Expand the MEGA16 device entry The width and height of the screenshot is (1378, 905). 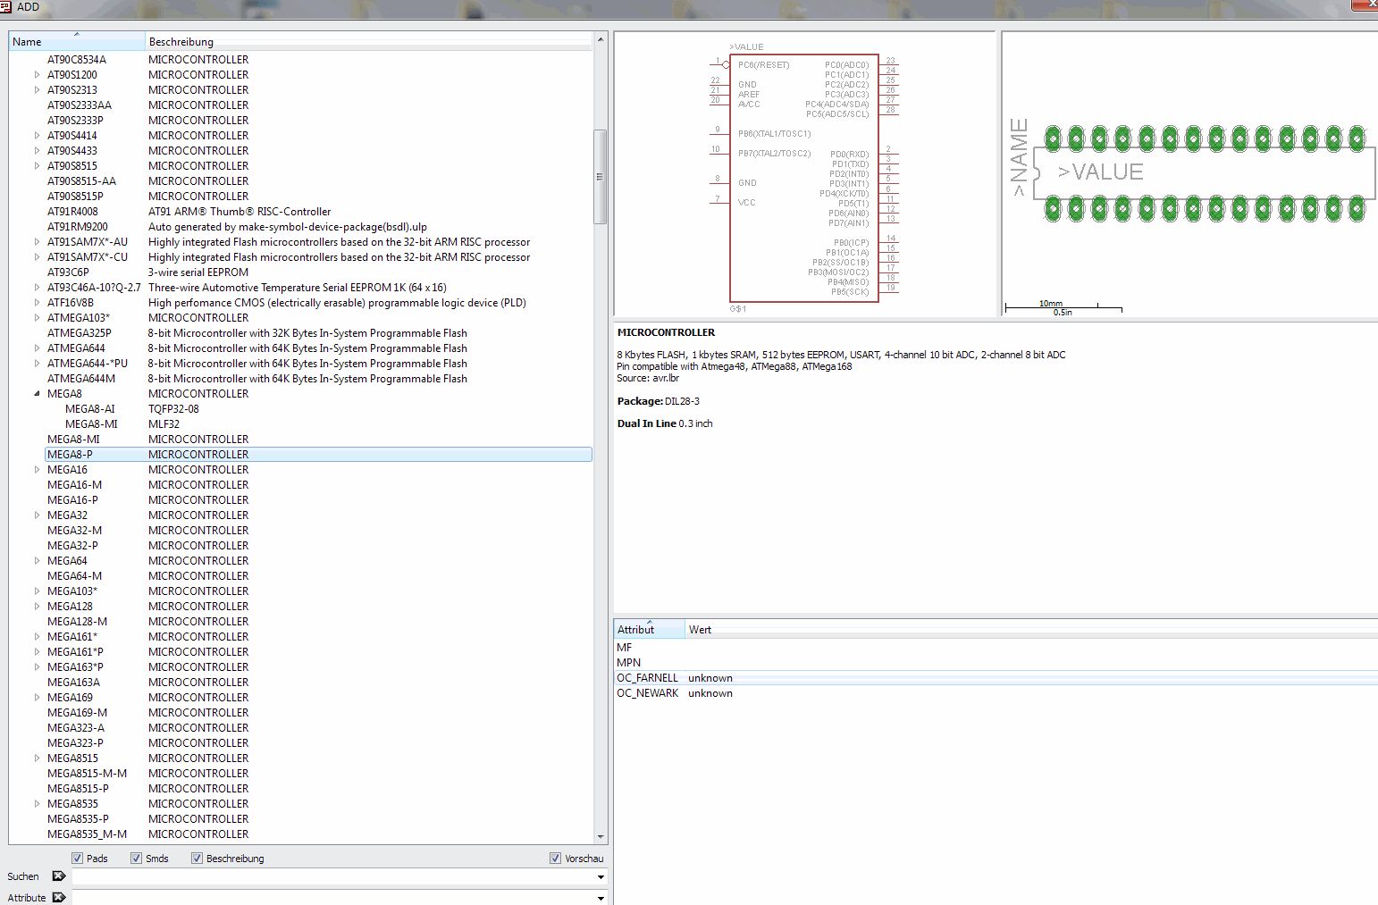(37, 470)
